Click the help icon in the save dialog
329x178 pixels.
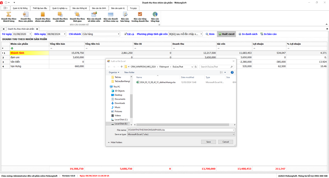232,72
